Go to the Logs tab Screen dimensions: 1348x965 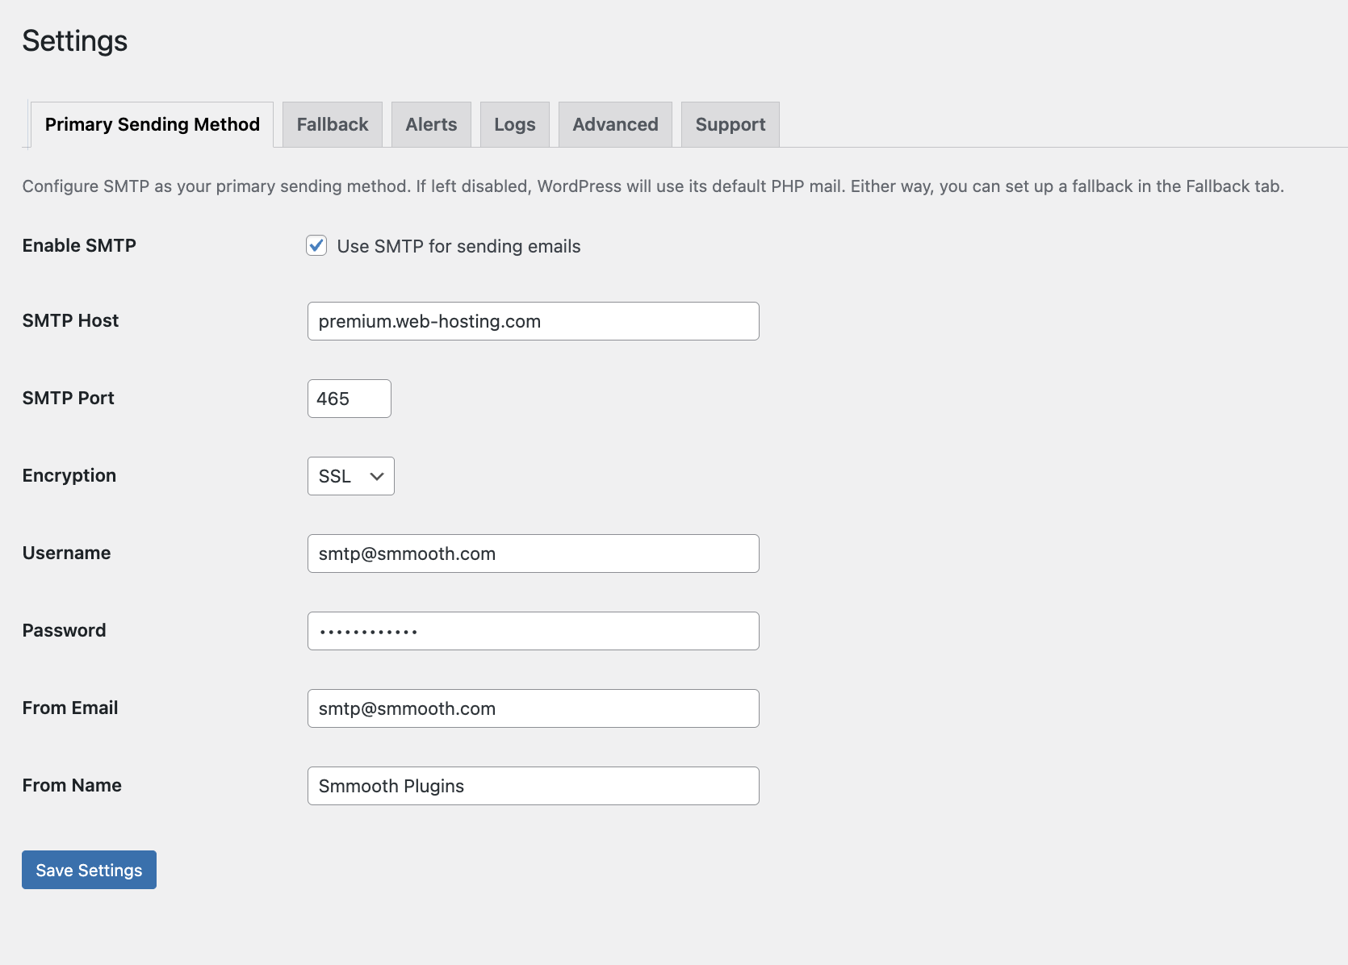(x=515, y=124)
